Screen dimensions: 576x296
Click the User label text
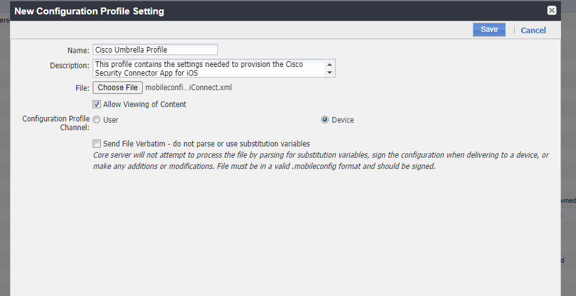(x=111, y=120)
